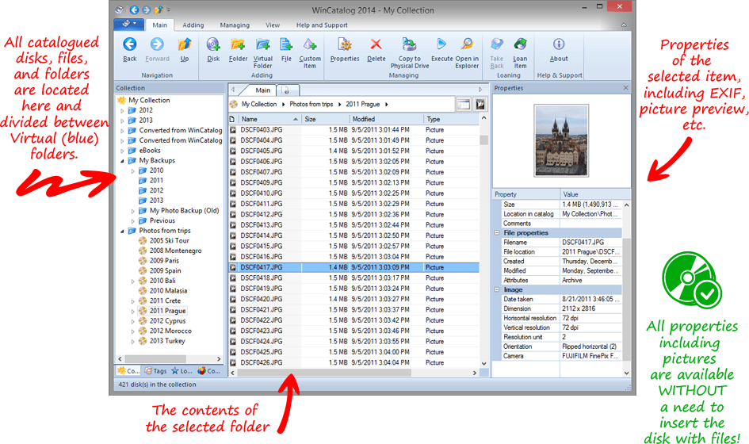Click the Prague picture preview thumbnail

[561, 140]
